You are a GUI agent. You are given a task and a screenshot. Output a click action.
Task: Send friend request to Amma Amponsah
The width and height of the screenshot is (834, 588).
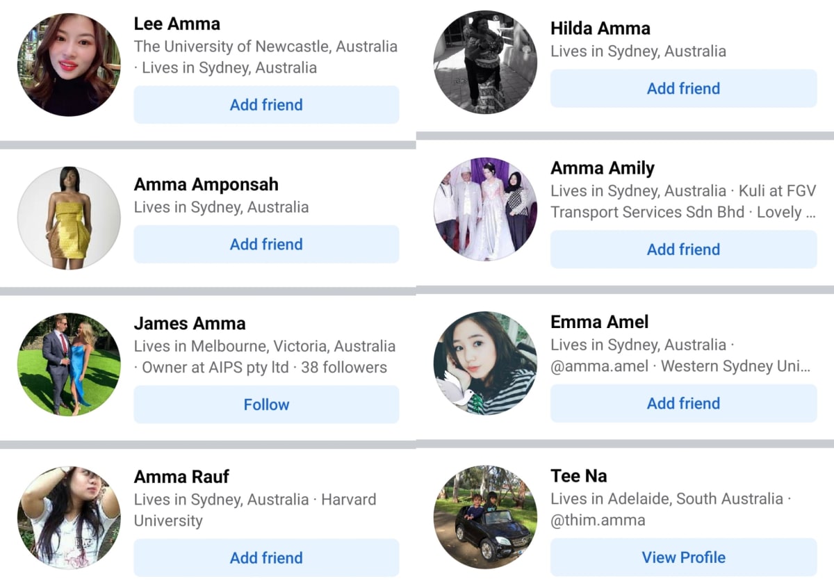pos(266,244)
